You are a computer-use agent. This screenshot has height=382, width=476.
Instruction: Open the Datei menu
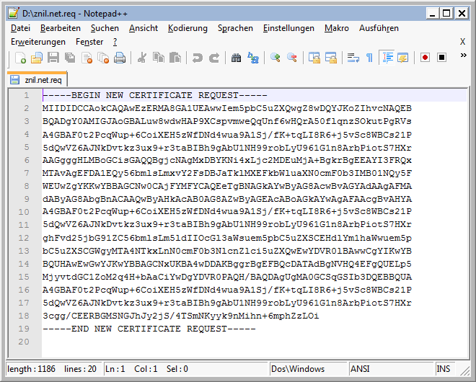(x=21, y=28)
